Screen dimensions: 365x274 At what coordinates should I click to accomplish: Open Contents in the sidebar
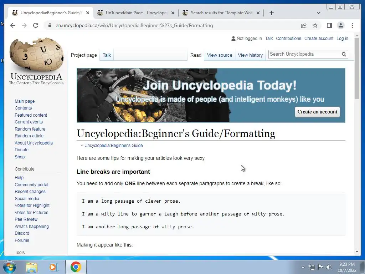(x=23, y=108)
